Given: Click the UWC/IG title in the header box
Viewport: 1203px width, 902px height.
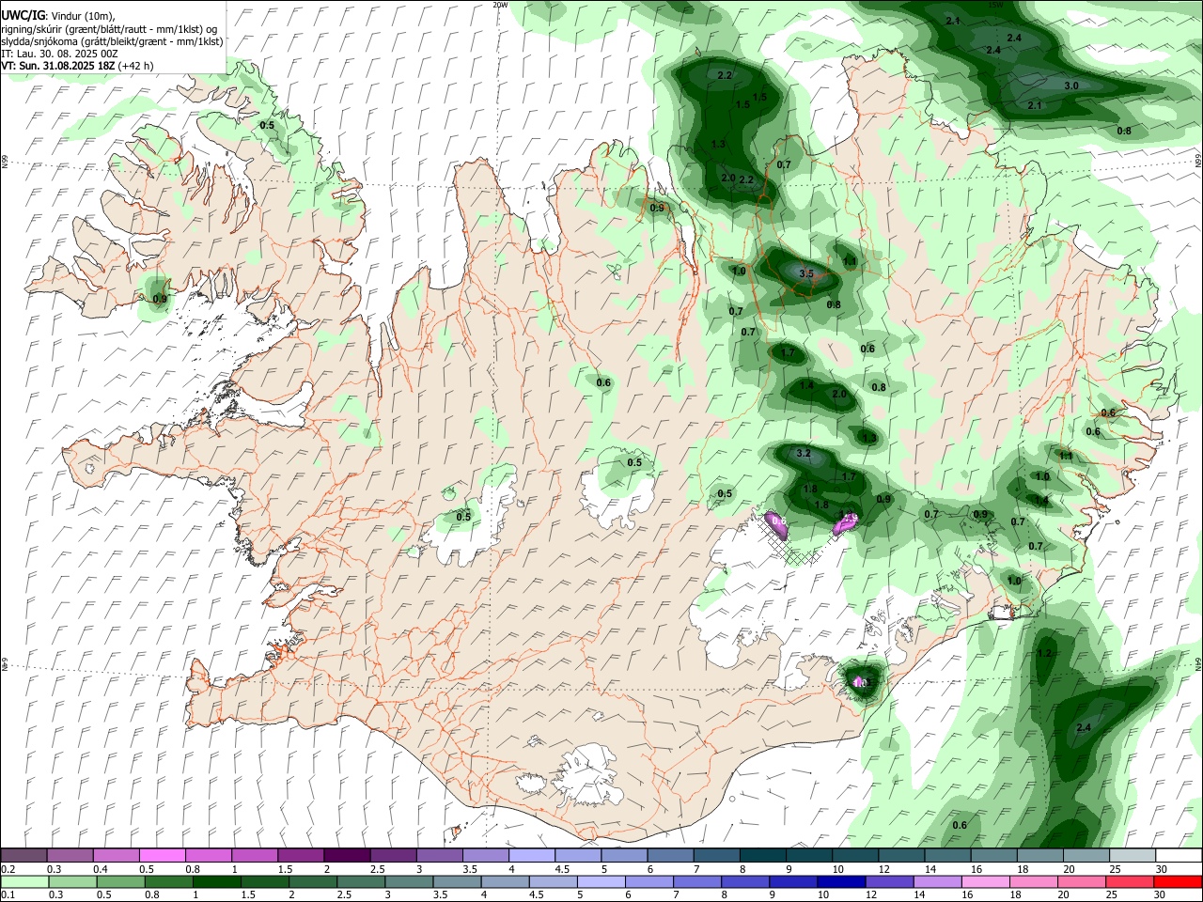Looking at the screenshot, I should pyautogui.click(x=23, y=16).
